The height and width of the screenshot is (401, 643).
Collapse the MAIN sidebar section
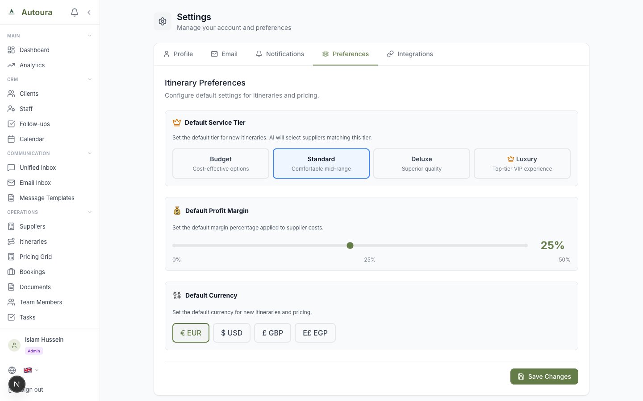[x=90, y=36]
